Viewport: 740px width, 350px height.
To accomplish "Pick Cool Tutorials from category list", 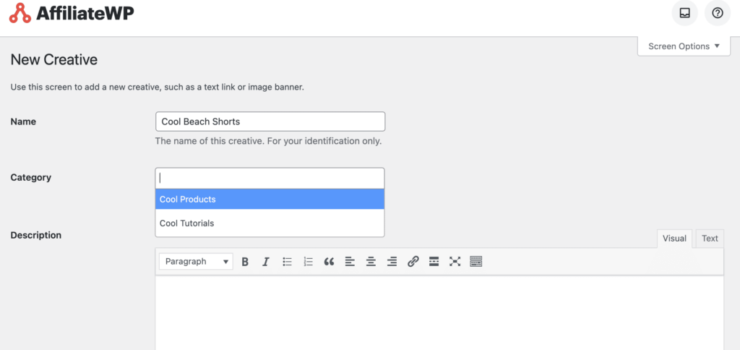I will point(270,223).
